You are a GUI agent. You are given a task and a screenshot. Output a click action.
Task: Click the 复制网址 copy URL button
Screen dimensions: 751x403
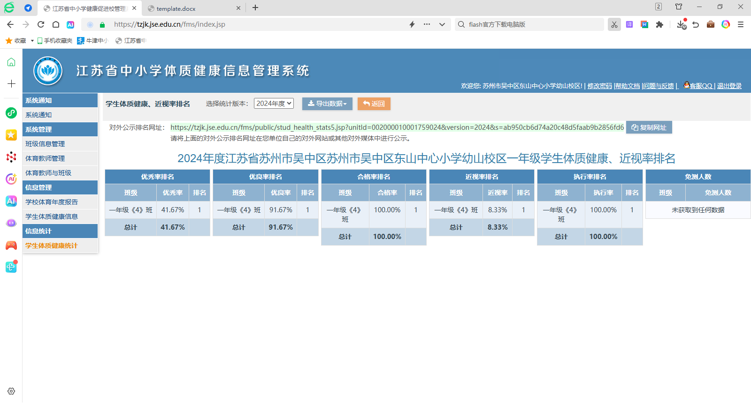pos(649,127)
